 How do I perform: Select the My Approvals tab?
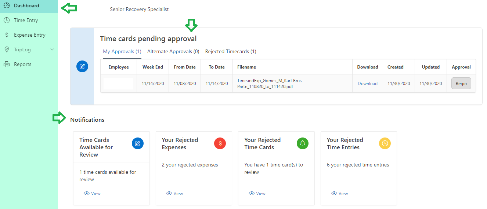tap(122, 52)
